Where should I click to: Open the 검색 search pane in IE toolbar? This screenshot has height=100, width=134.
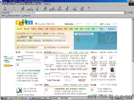point(45,9)
